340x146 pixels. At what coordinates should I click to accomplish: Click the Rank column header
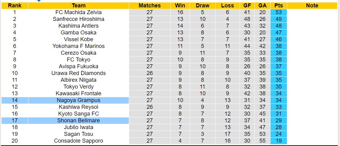tap(15, 6)
